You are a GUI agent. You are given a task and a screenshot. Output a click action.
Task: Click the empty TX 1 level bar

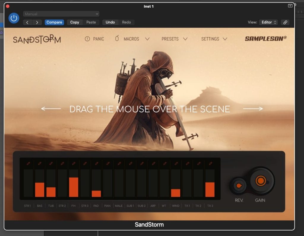(187, 183)
